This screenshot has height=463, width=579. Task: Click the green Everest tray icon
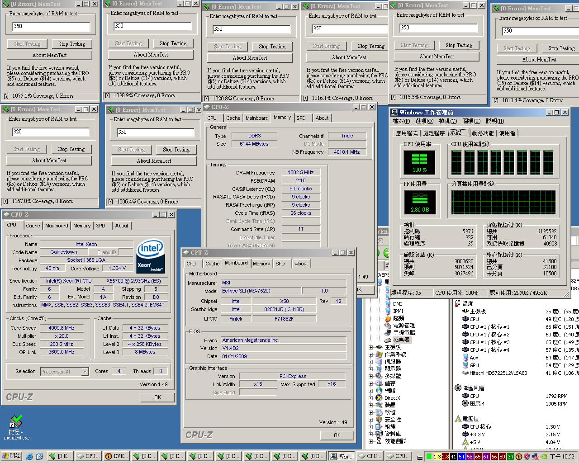pos(428,457)
